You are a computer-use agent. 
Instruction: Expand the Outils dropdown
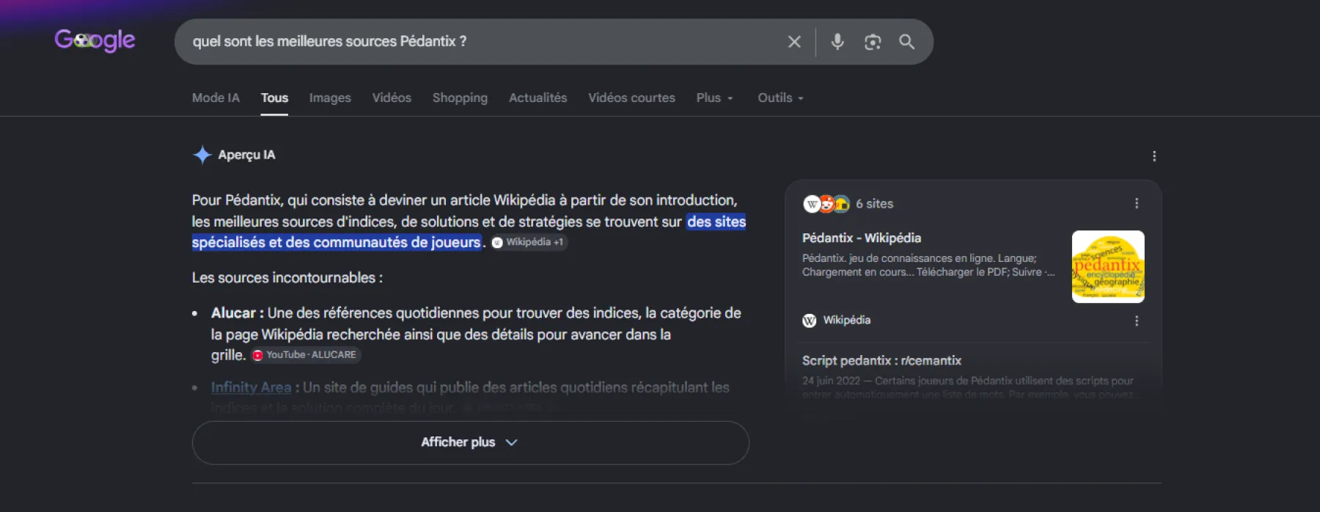click(x=780, y=98)
